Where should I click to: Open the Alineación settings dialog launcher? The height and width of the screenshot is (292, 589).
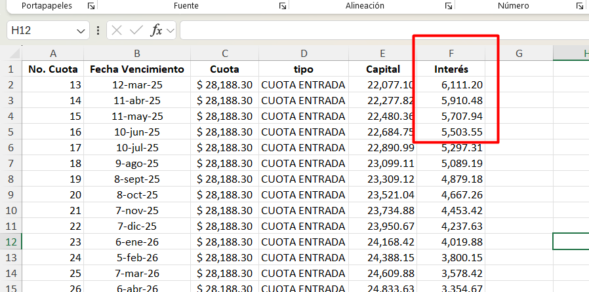(x=449, y=6)
